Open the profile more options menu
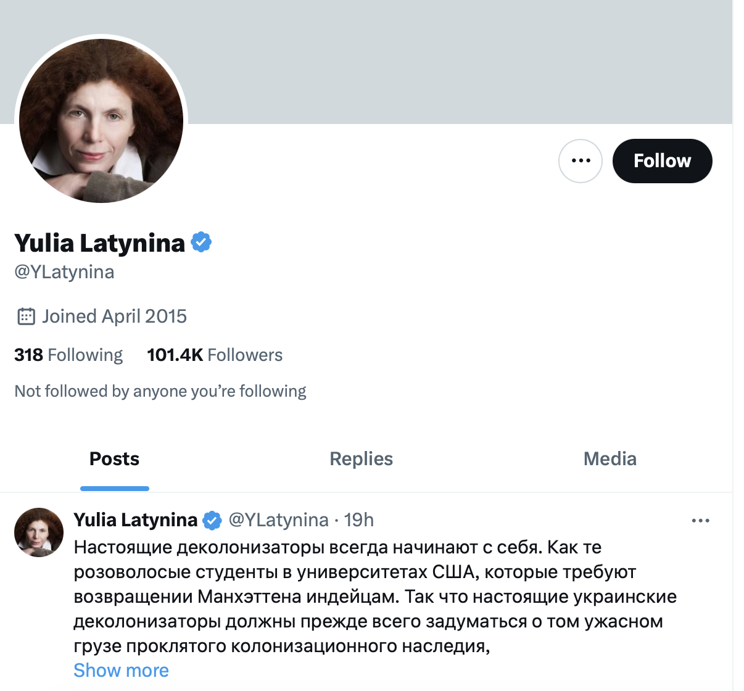Screen dimensions: 744x691 click(x=580, y=161)
